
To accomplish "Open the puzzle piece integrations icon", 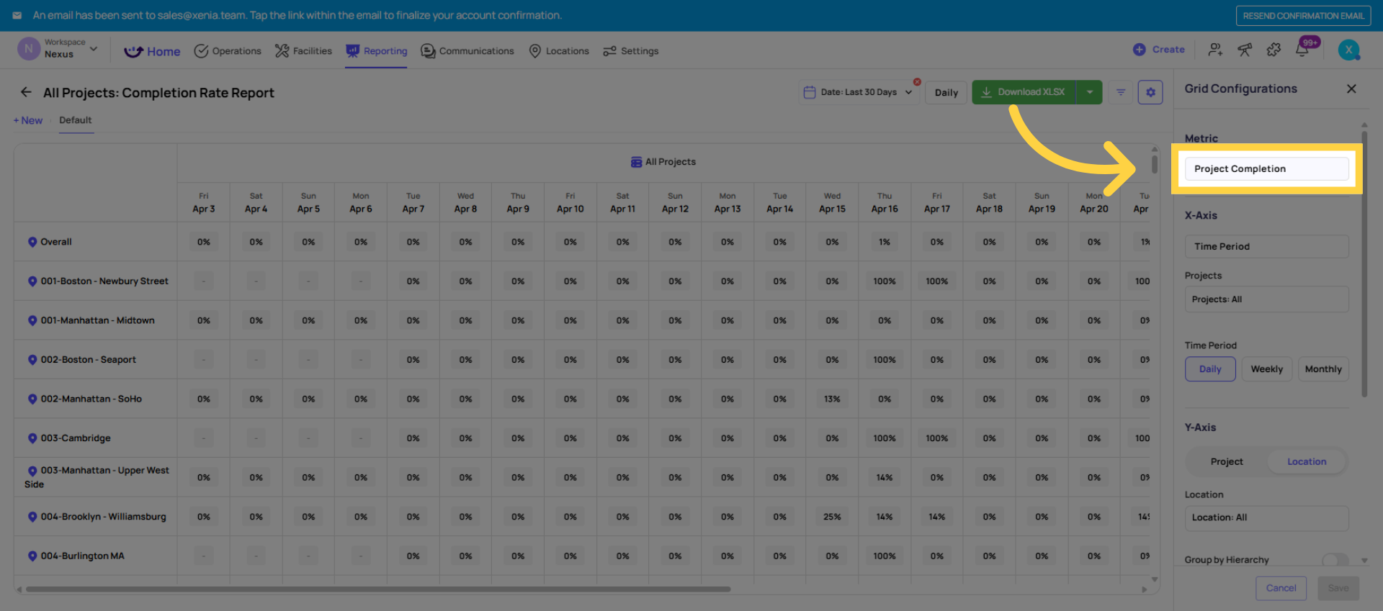I will click(x=1274, y=50).
